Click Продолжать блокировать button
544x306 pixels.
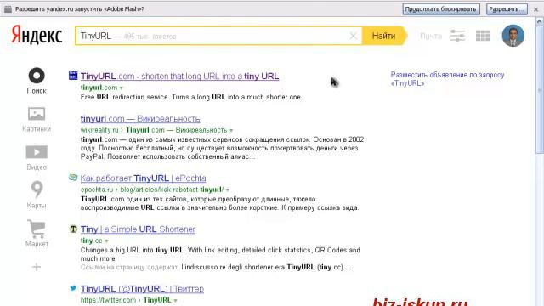coord(441,9)
